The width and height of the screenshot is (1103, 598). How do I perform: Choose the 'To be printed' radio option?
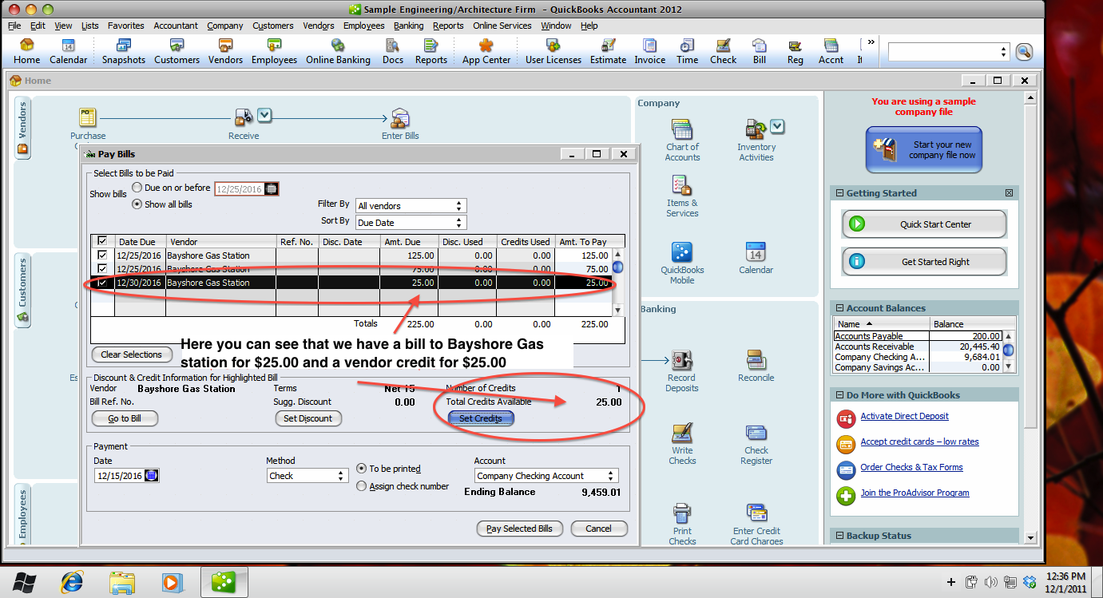pyautogui.click(x=362, y=469)
